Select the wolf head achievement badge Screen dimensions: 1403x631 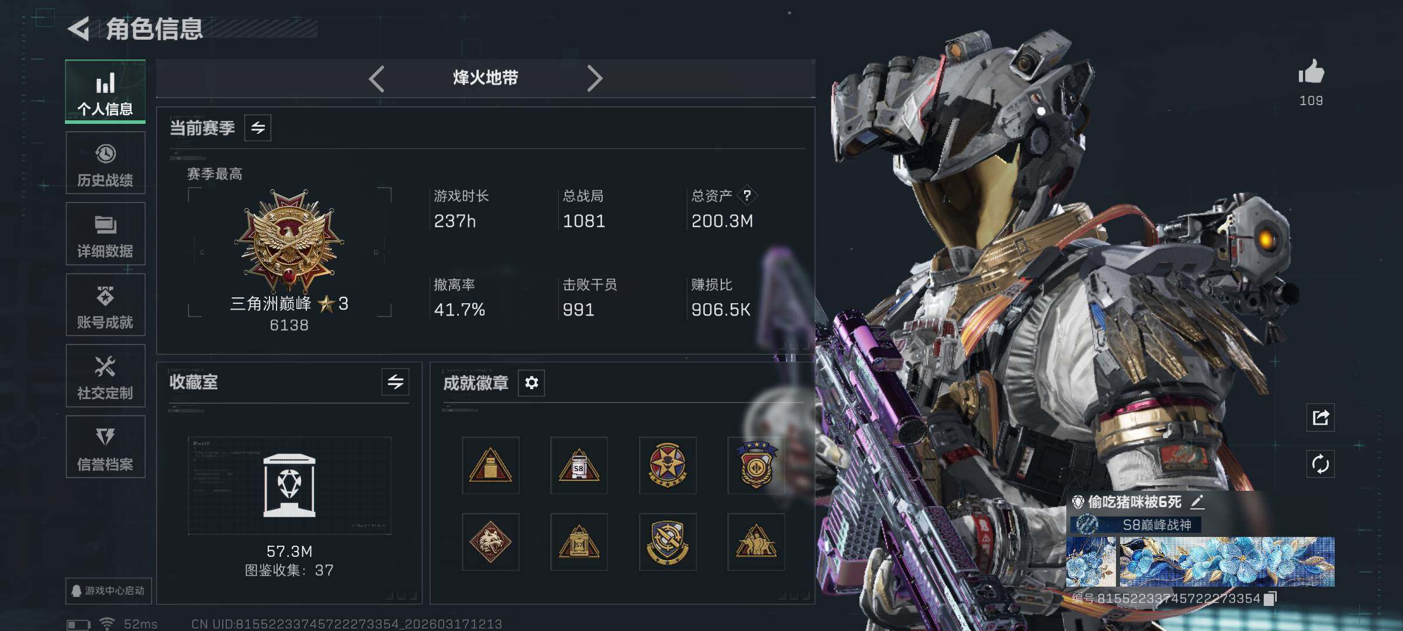tap(490, 542)
